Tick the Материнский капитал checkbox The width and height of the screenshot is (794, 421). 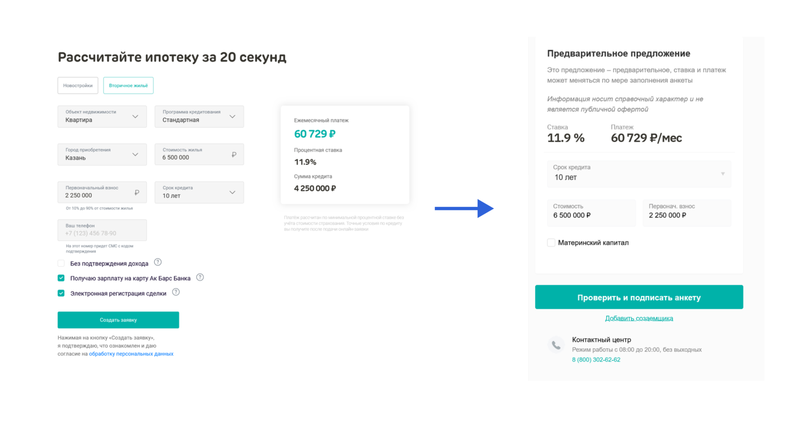pos(551,243)
